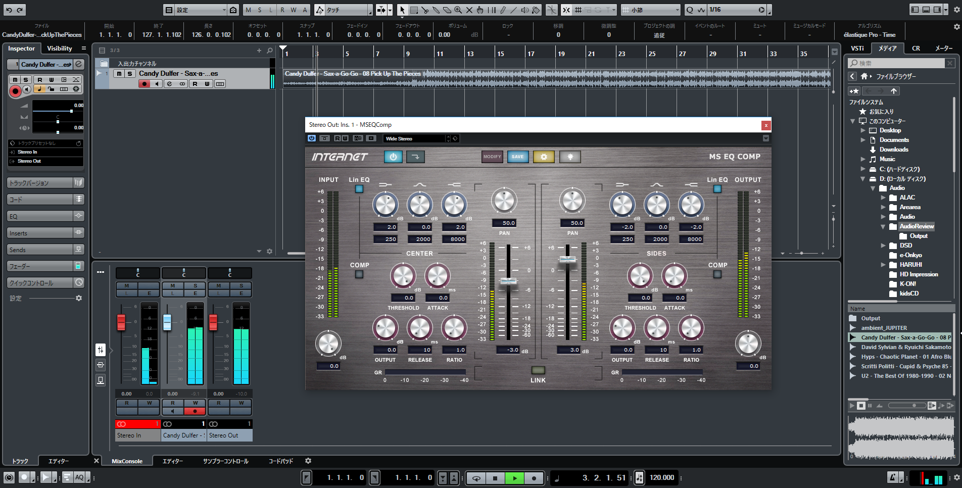Open MS EQ COMP settings gear button
Image resolution: width=962 pixels, height=488 pixels.
pyautogui.click(x=544, y=157)
